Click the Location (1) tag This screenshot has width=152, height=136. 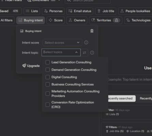coord(135,131)
